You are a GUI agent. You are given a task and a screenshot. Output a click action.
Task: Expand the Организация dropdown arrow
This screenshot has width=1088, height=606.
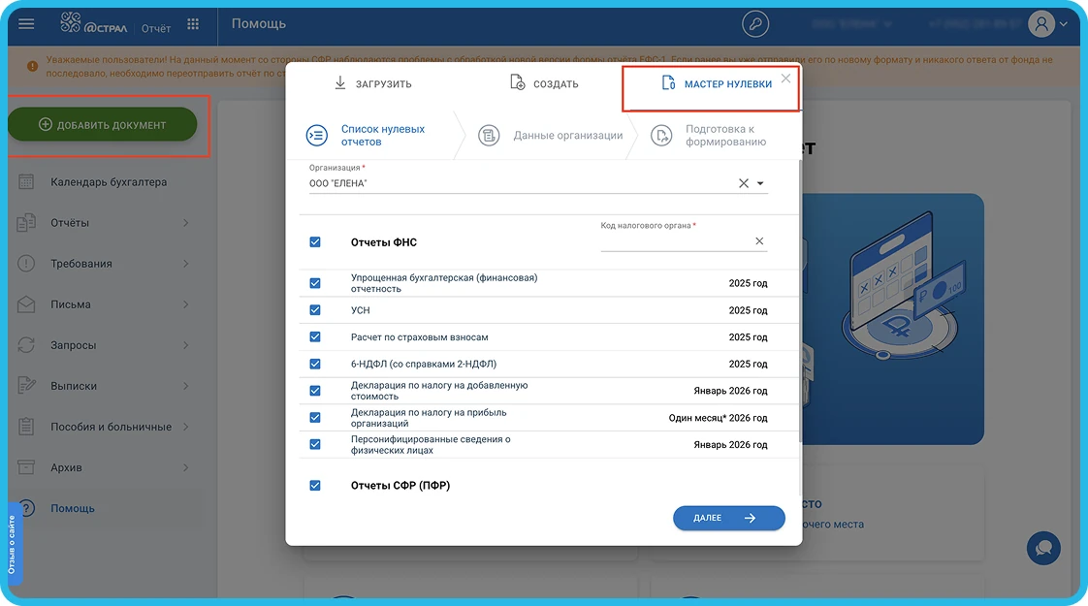coord(760,183)
